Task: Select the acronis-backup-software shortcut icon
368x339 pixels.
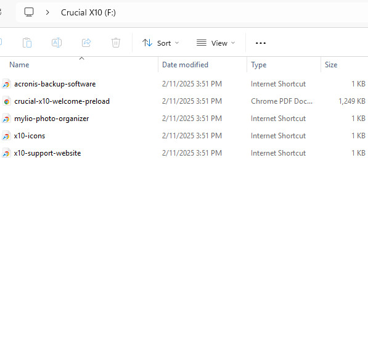Action: tap(6, 84)
